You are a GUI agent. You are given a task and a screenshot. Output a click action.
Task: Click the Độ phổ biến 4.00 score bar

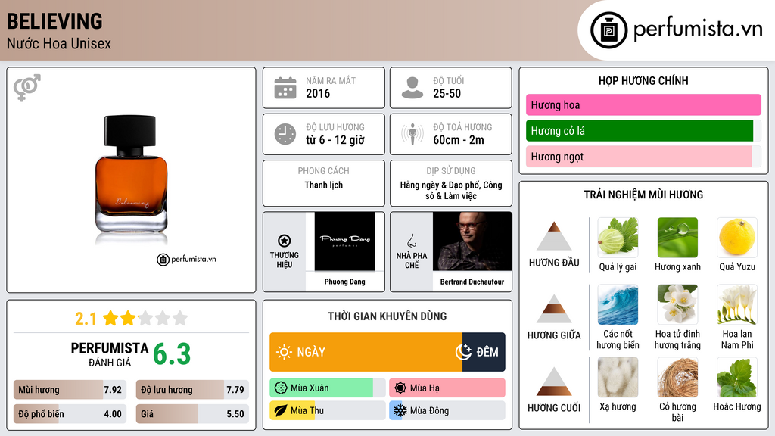point(70,414)
